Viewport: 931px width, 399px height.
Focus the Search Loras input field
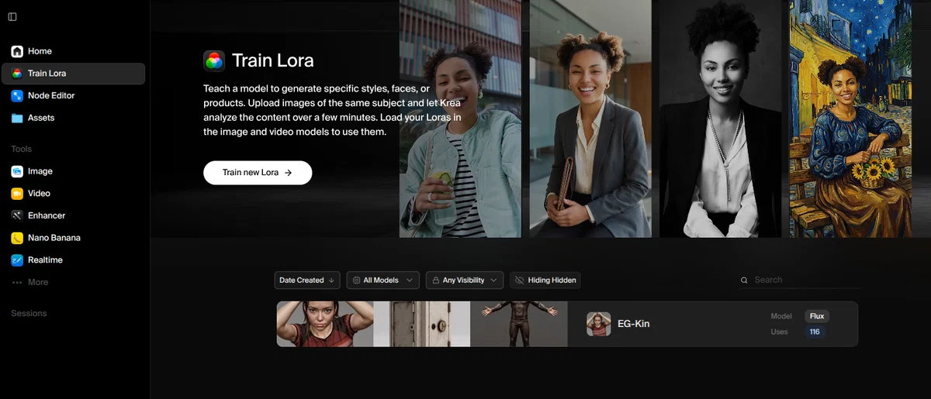click(x=799, y=280)
